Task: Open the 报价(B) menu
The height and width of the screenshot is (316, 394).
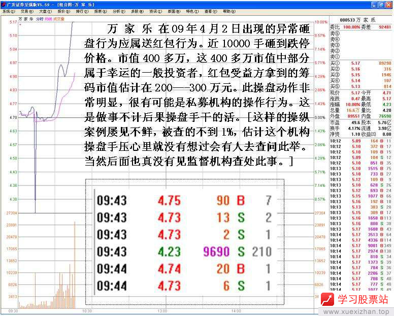Action: point(64,12)
